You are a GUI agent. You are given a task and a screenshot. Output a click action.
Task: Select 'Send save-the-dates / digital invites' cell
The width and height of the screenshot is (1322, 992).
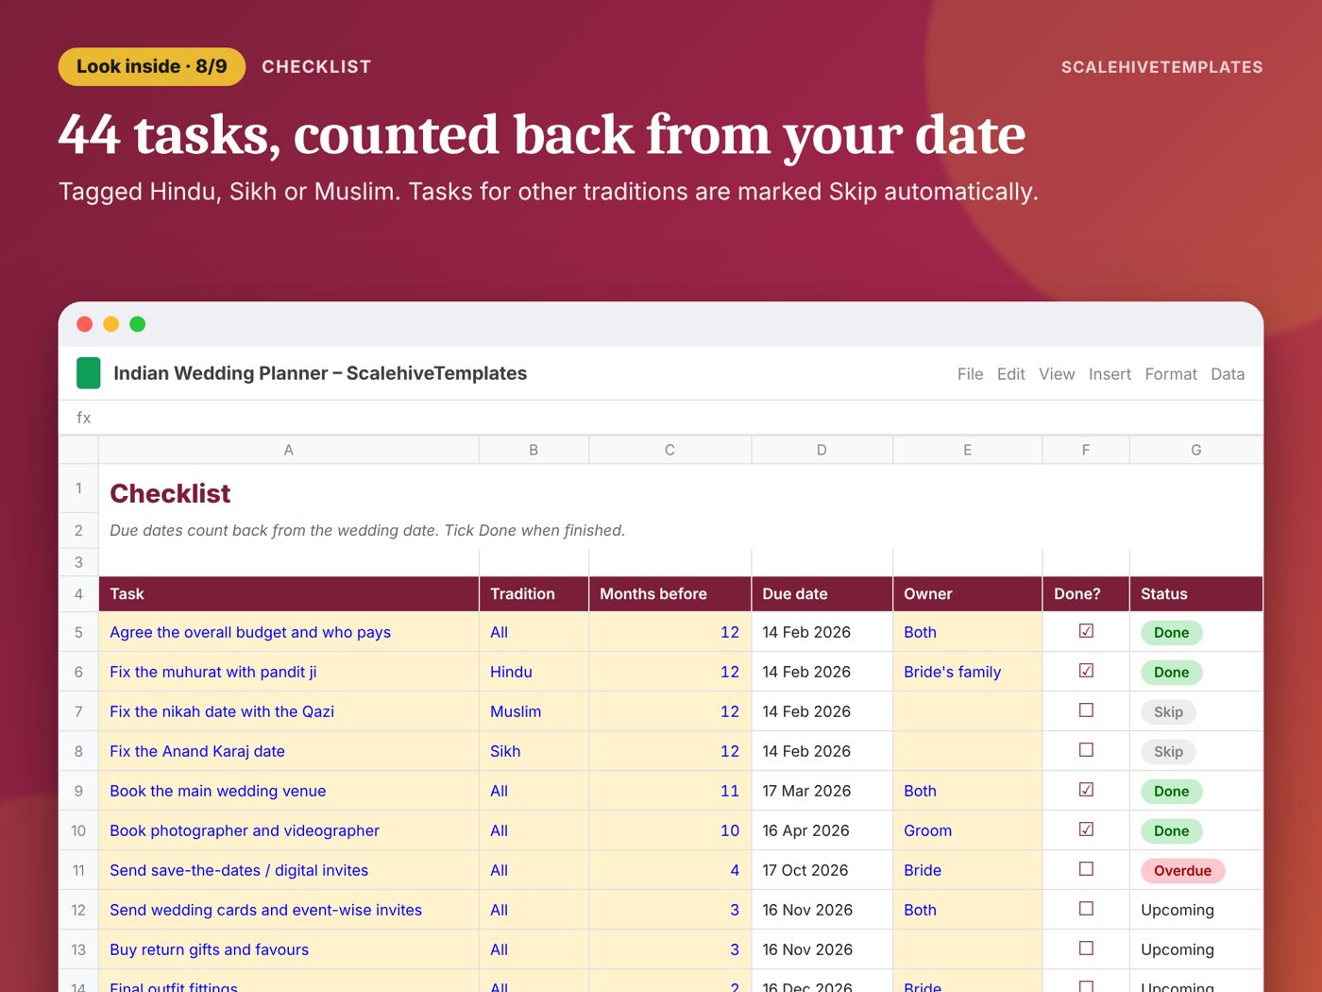[289, 870]
